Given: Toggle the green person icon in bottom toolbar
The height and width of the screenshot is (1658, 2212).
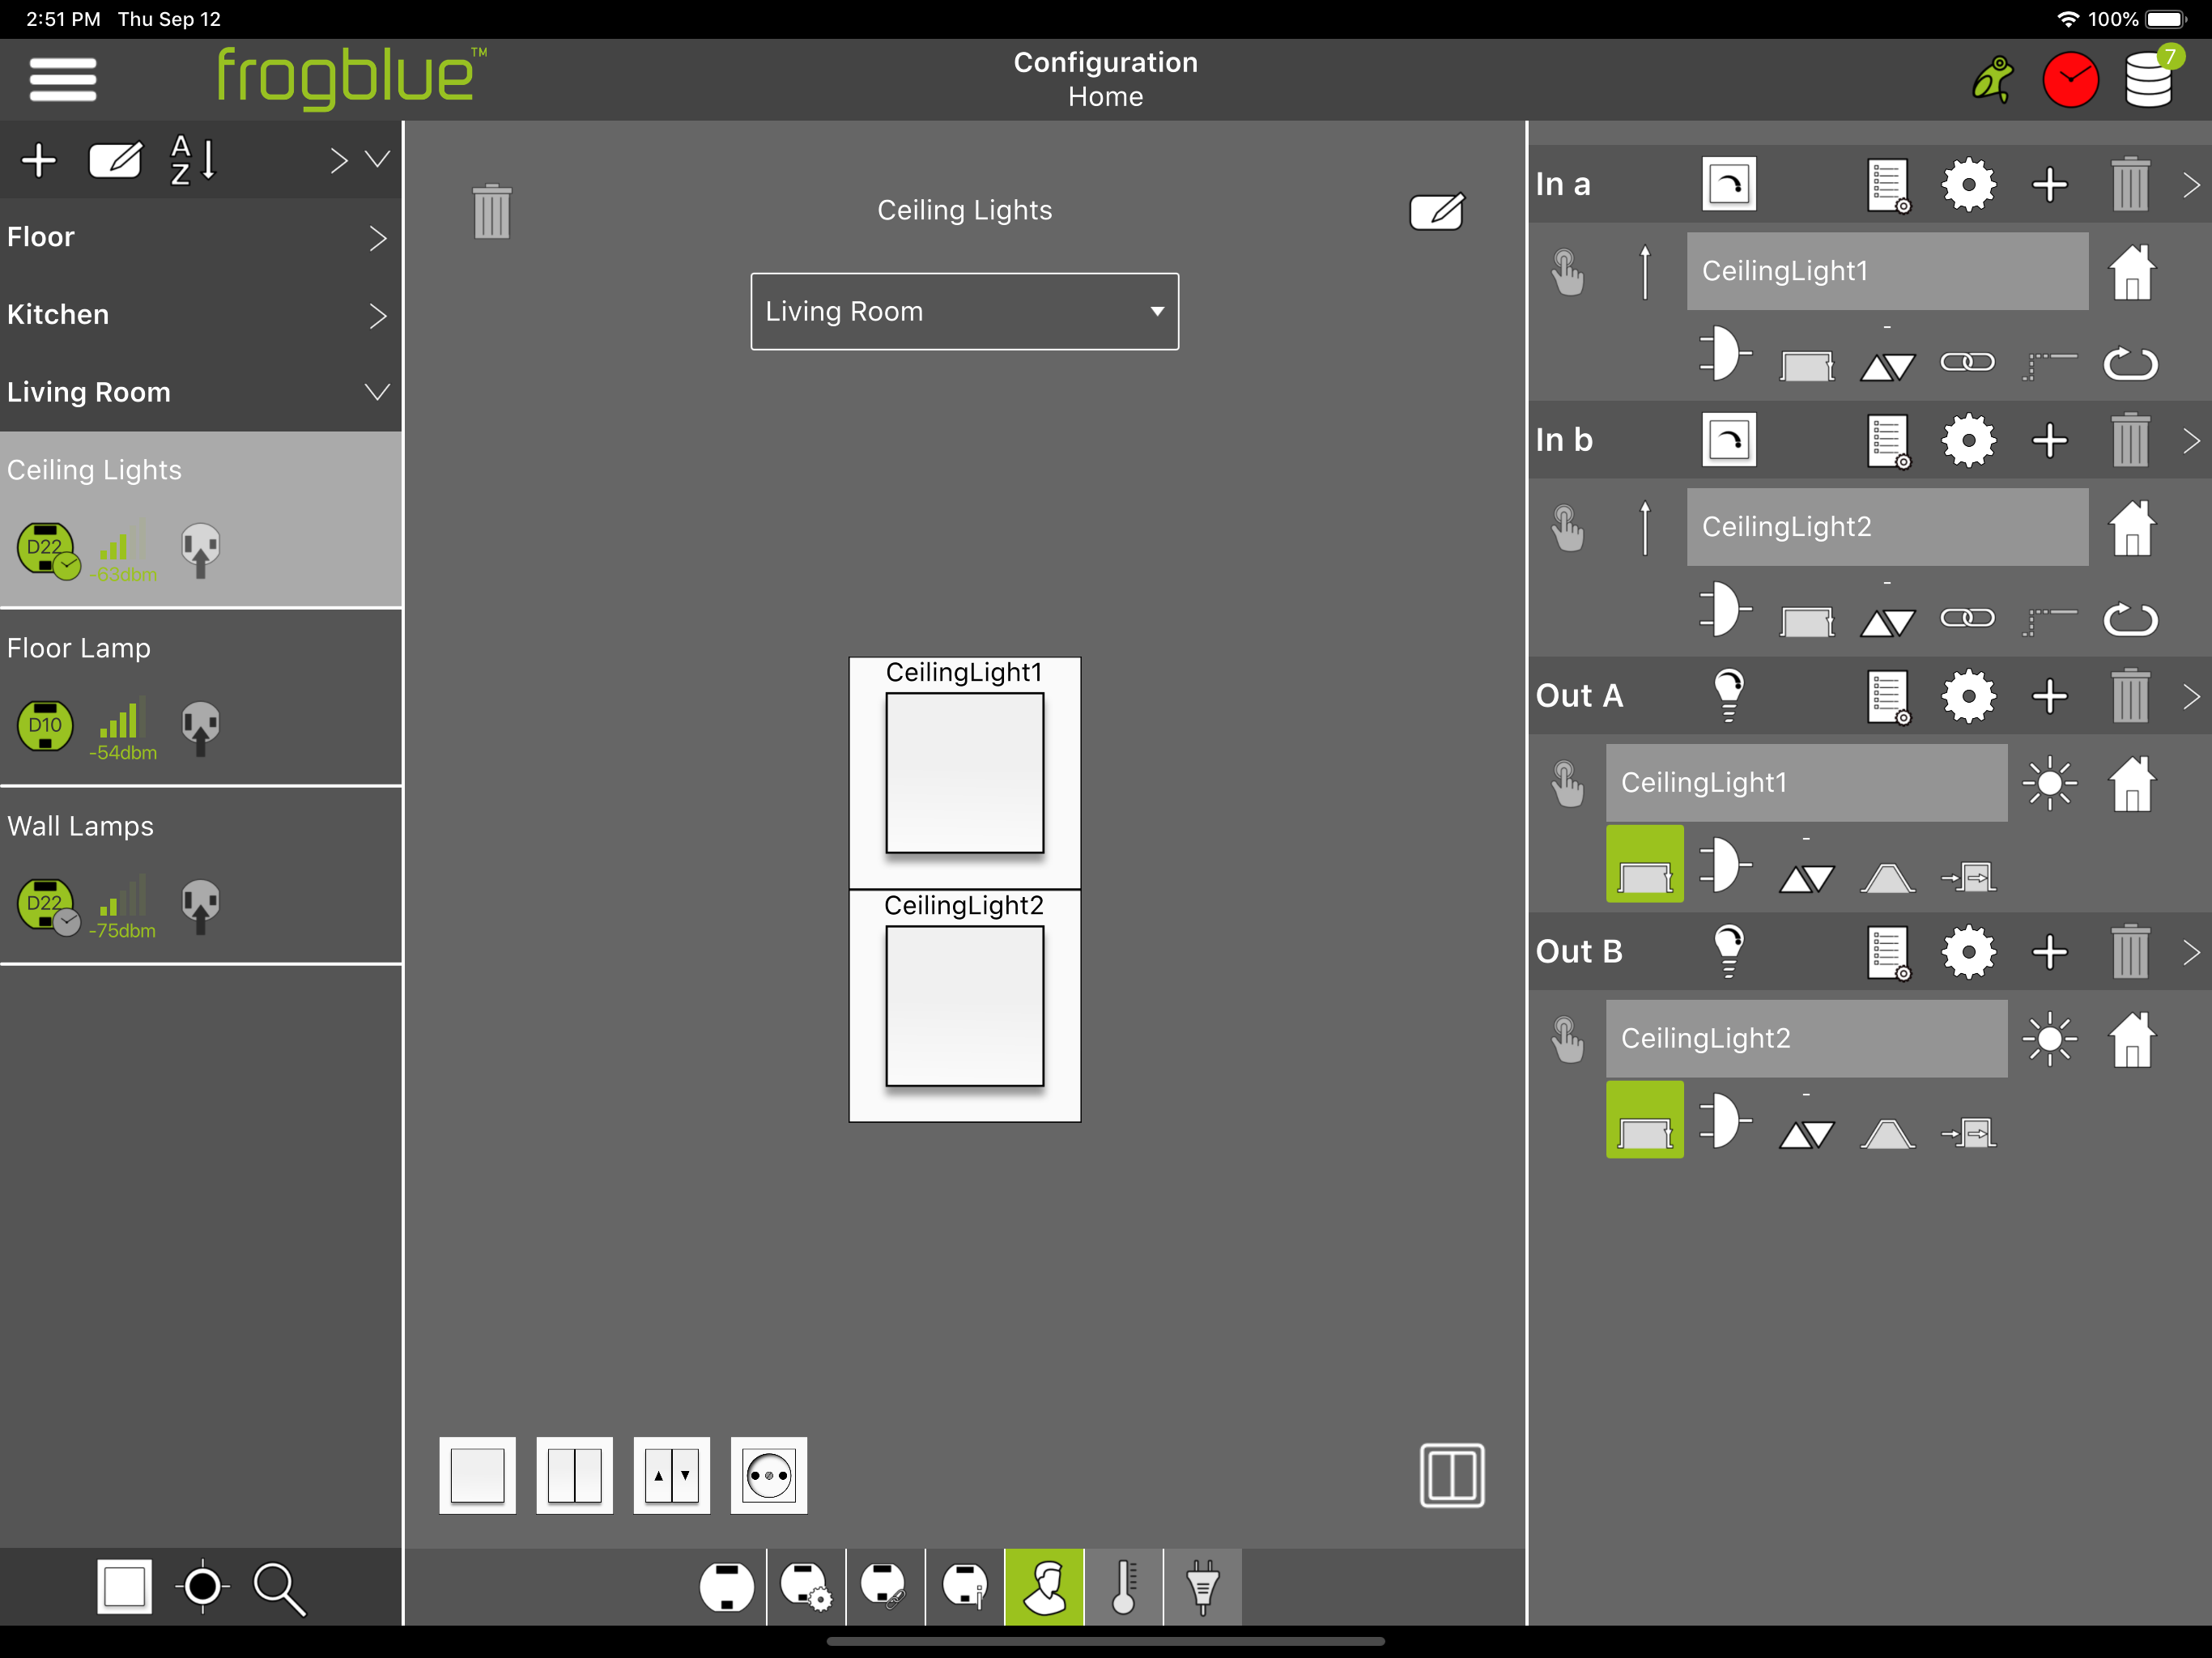Looking at the screenshot, I should [x=1044, y=1587].
